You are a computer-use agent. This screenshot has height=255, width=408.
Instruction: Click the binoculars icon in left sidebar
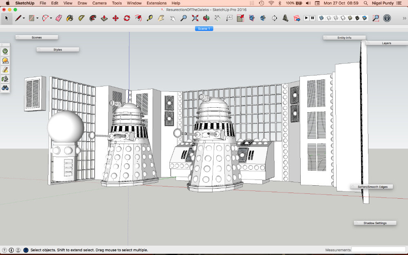point(5,88)
